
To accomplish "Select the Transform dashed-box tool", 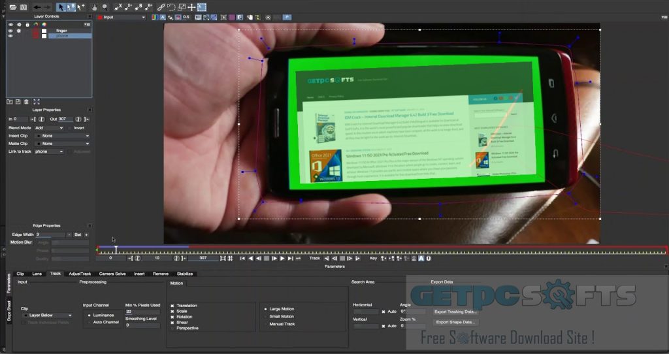I will (x=202, y=7).
